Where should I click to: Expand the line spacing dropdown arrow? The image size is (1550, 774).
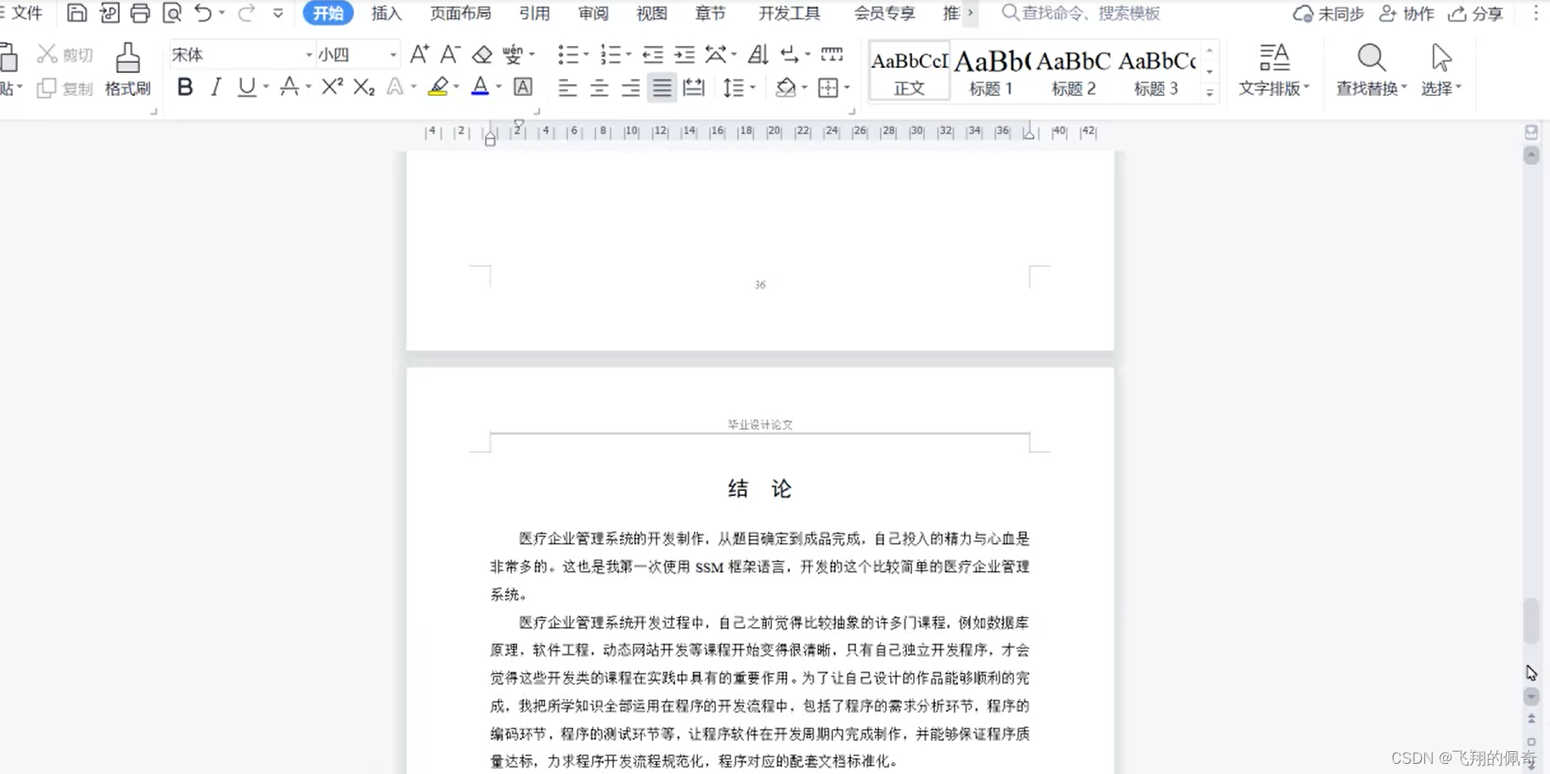click(752, 87)
